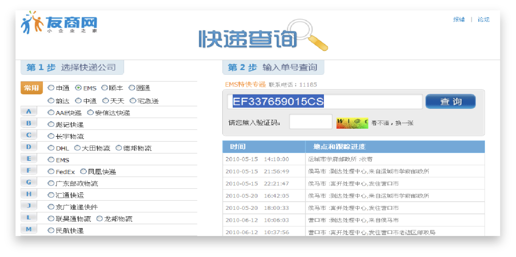Choose AAE快递 in row A
The width and height of the screenshot is (516, 257).
pos(51,113)
